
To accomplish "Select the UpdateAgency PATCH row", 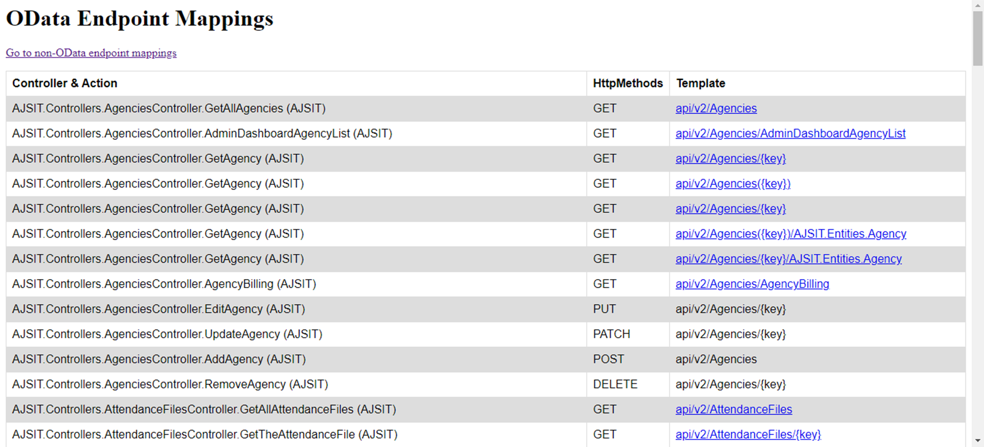I will [x=294, y=334].
